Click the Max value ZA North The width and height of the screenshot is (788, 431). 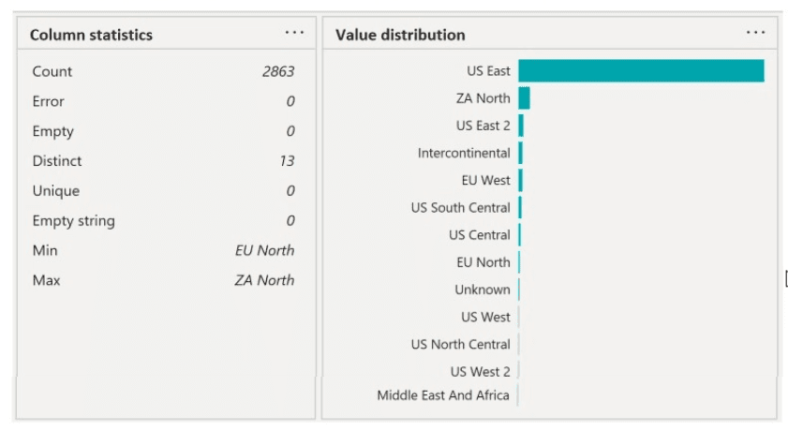pyautogui.click(x=264, y=280)
